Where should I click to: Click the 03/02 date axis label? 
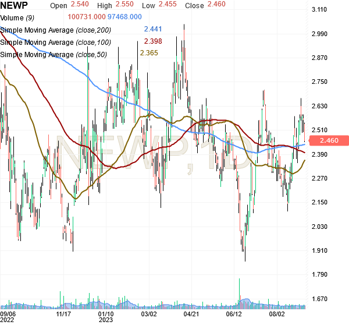(149, 314)
